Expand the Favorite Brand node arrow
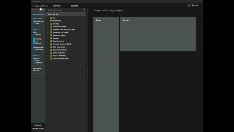This screenshot has height=132, width=234. click(x=48, y=41)
